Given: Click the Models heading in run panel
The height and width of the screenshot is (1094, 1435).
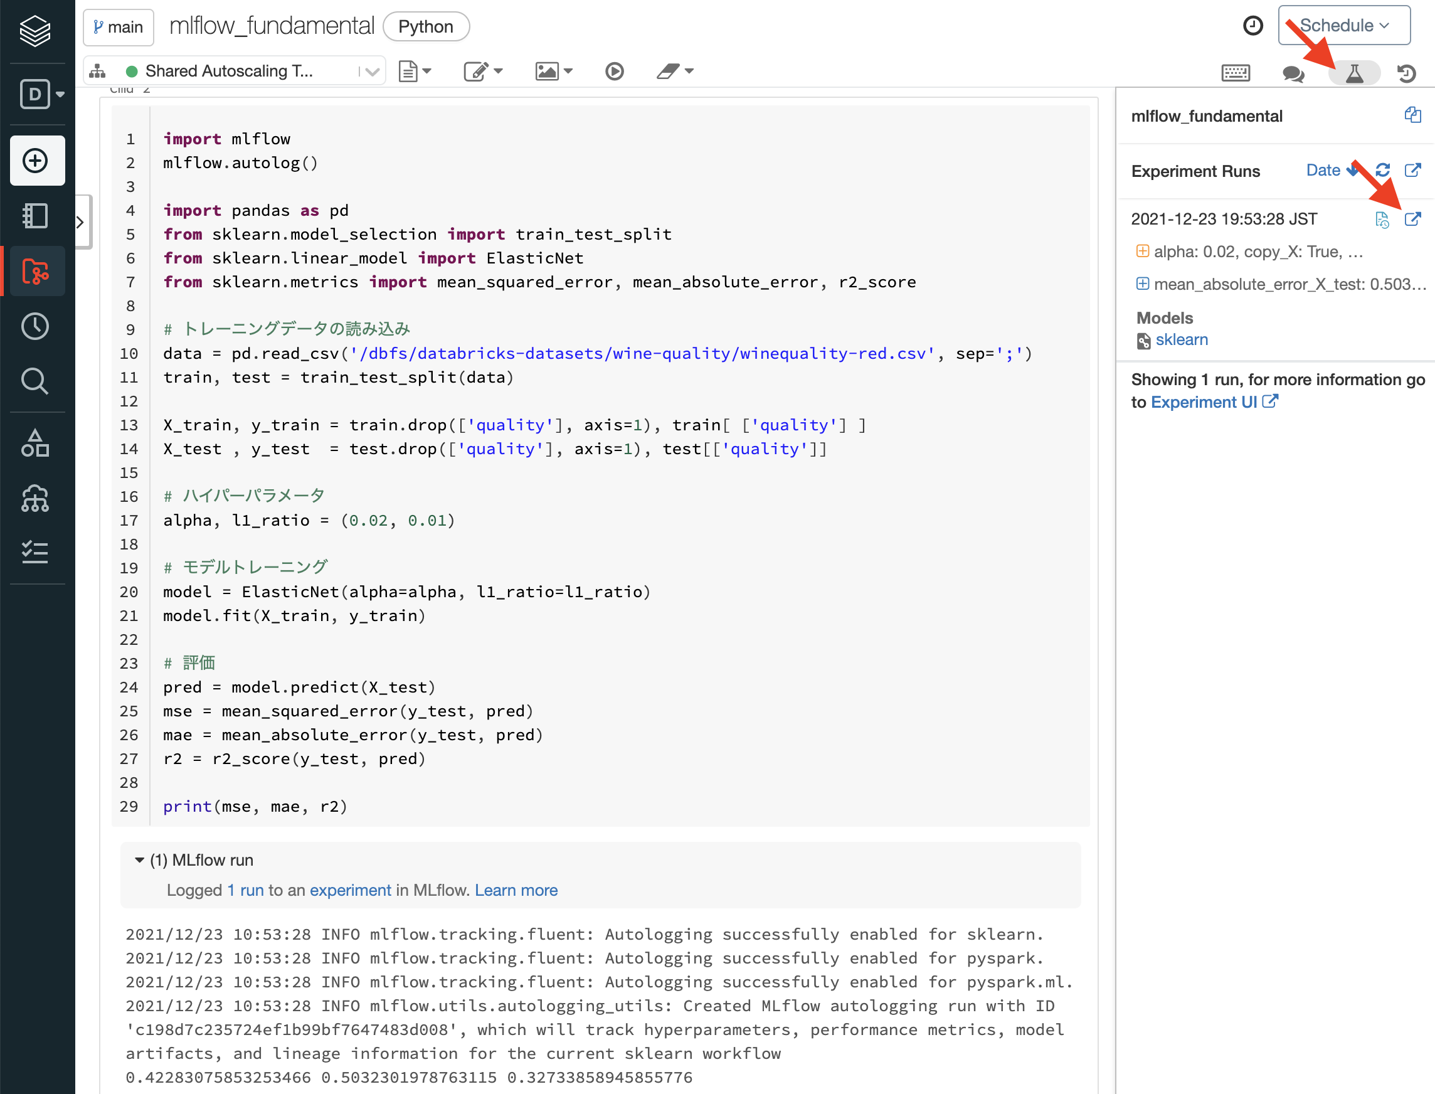Looking at the screenshot, I should click(1164, 318).
